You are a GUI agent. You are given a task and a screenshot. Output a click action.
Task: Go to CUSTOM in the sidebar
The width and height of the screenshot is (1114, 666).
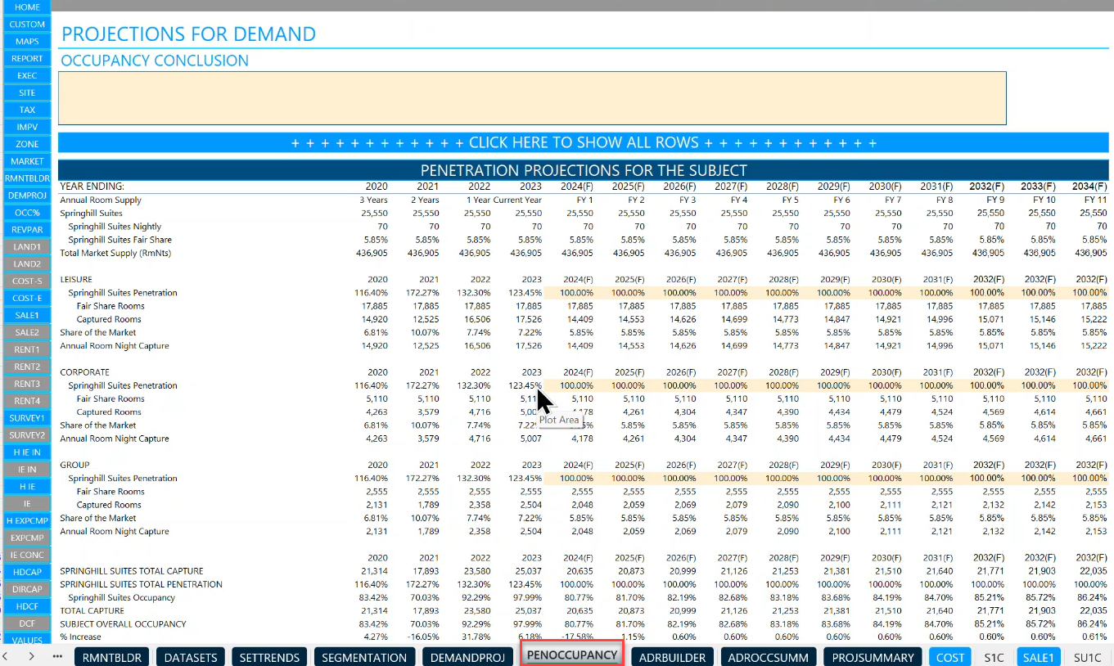click(x=27, y=25)
